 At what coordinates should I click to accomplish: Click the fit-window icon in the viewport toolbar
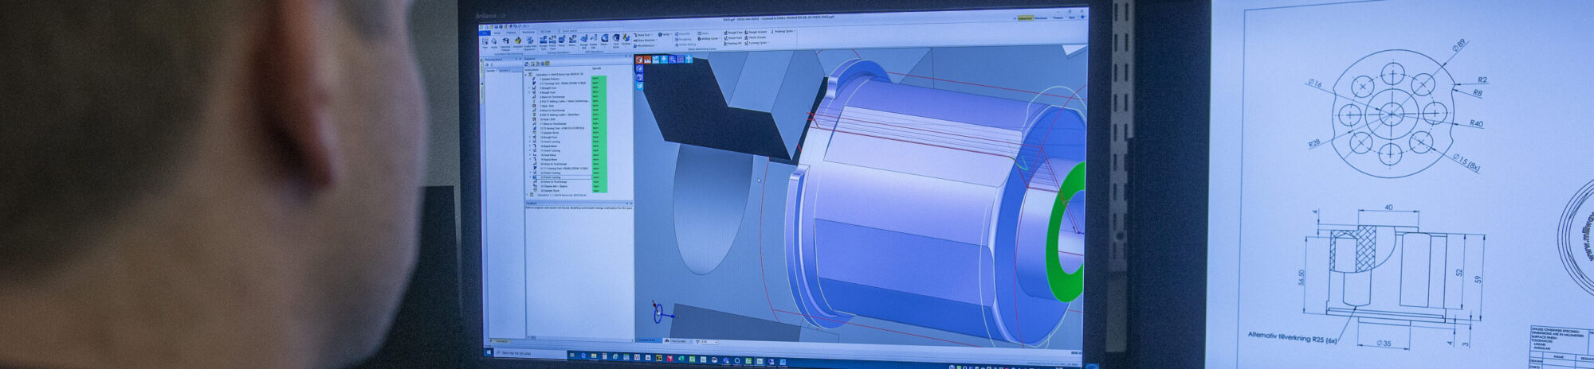681,60
